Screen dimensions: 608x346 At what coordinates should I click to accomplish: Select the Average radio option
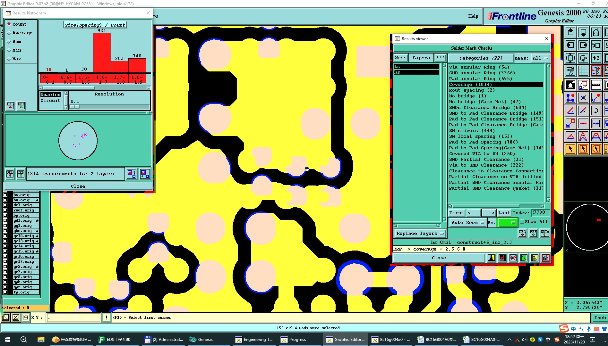pyautogui.click(x=20, y=33)
